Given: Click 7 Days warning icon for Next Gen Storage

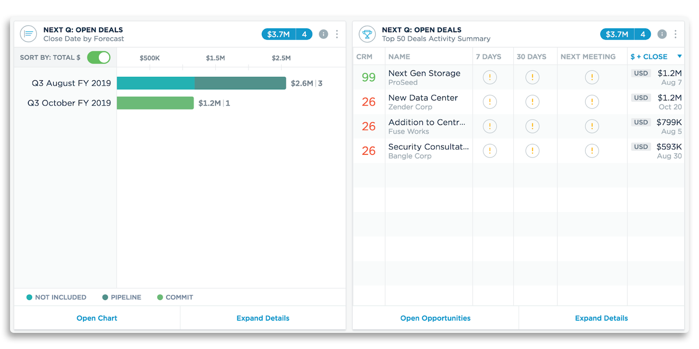Looking at the screenshot, I should click(490, 77).
